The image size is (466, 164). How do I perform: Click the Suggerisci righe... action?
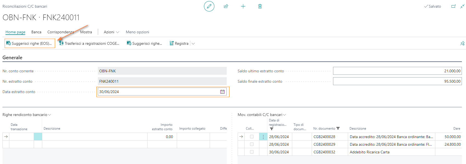pos(144,43)
